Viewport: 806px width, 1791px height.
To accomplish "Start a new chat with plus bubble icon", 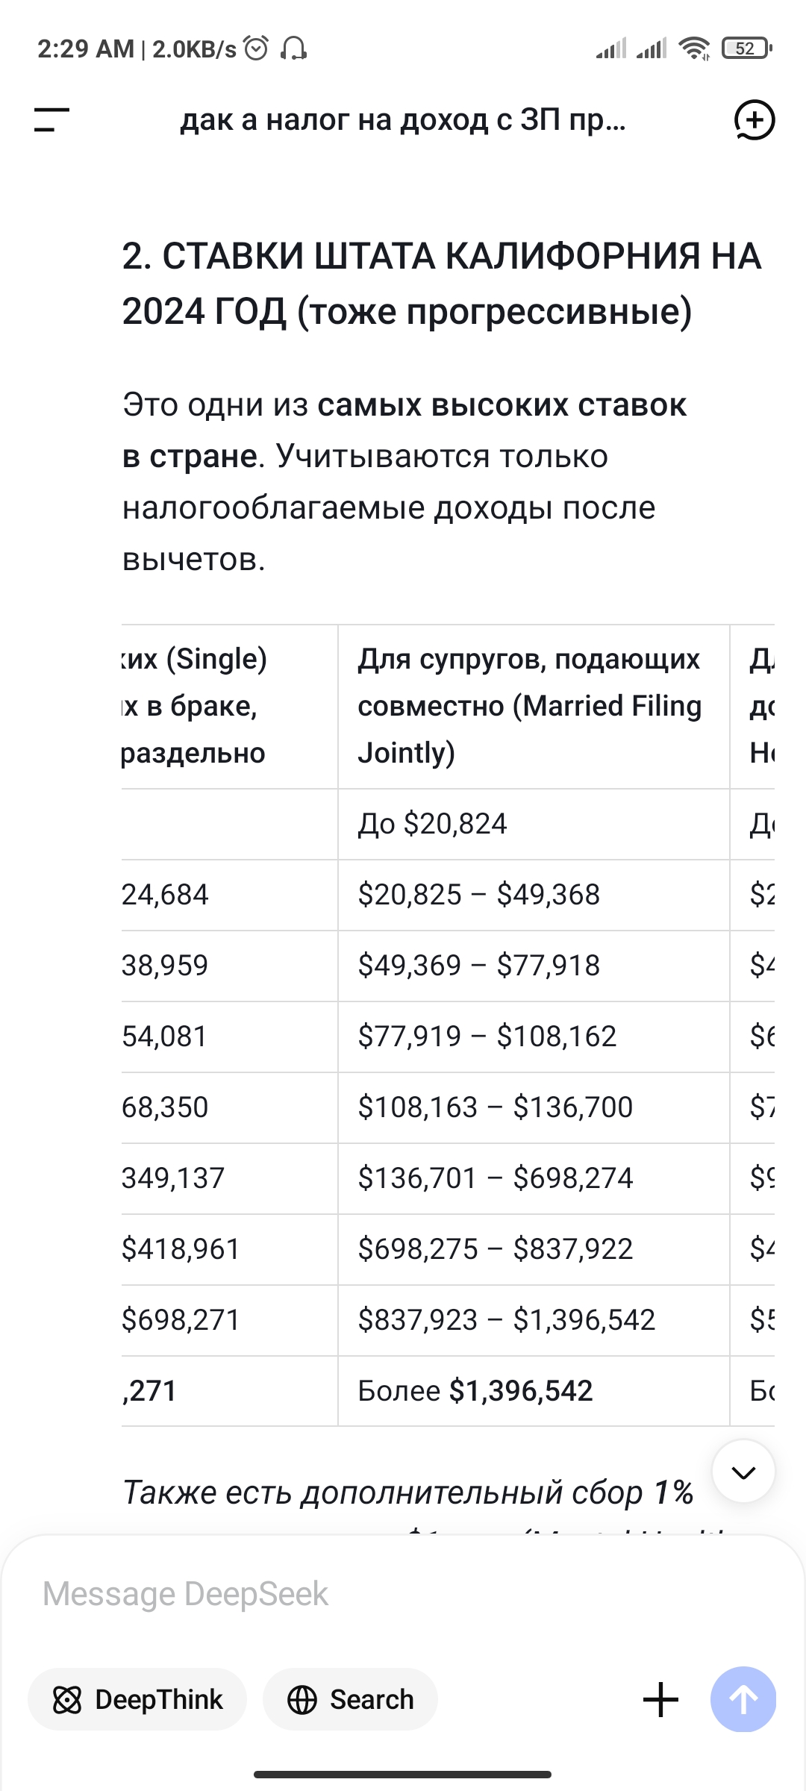I will (754, 120).
